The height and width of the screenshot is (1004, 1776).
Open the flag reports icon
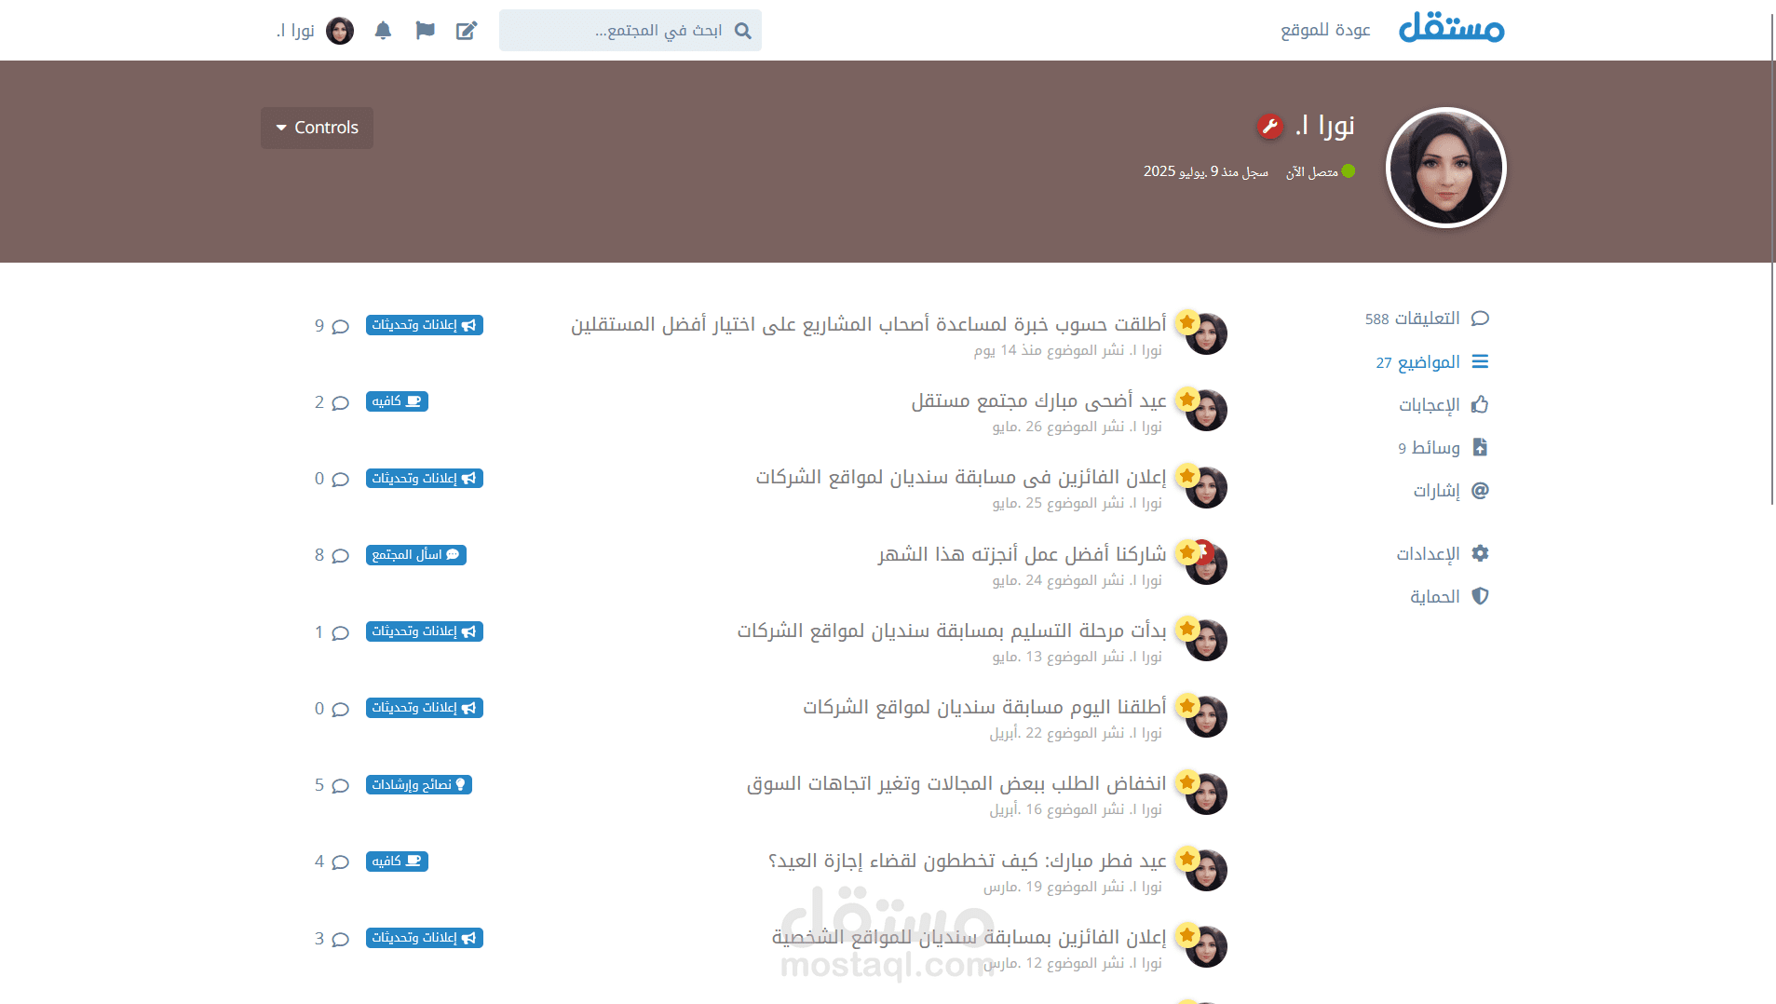click(x=425, y=31)
